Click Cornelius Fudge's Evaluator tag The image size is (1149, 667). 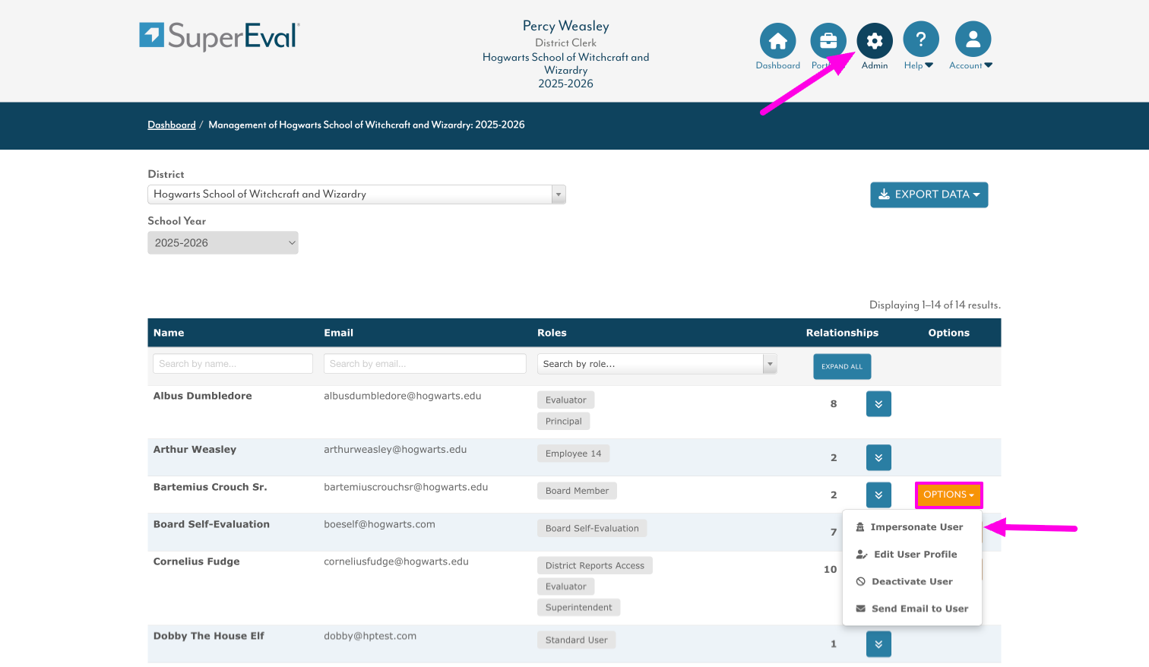(565, 586)
